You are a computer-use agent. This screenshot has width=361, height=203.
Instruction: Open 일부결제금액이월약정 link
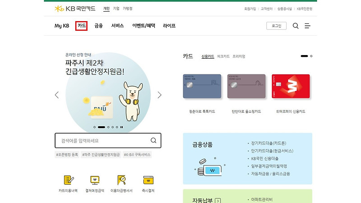[269, 166]
